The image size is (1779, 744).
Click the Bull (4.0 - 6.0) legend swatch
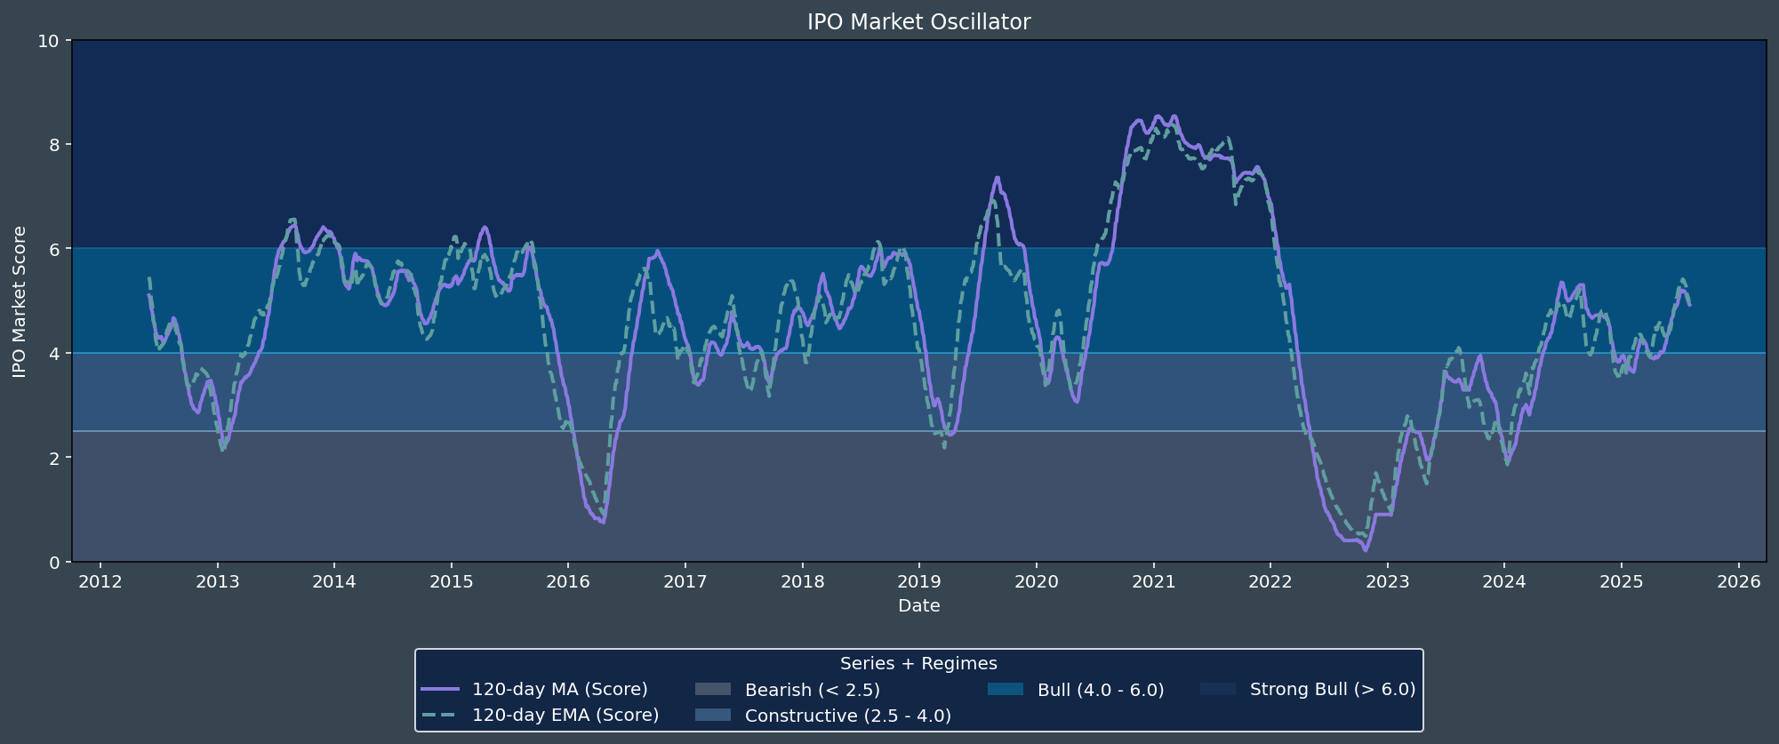click(x=1005, y=690)
